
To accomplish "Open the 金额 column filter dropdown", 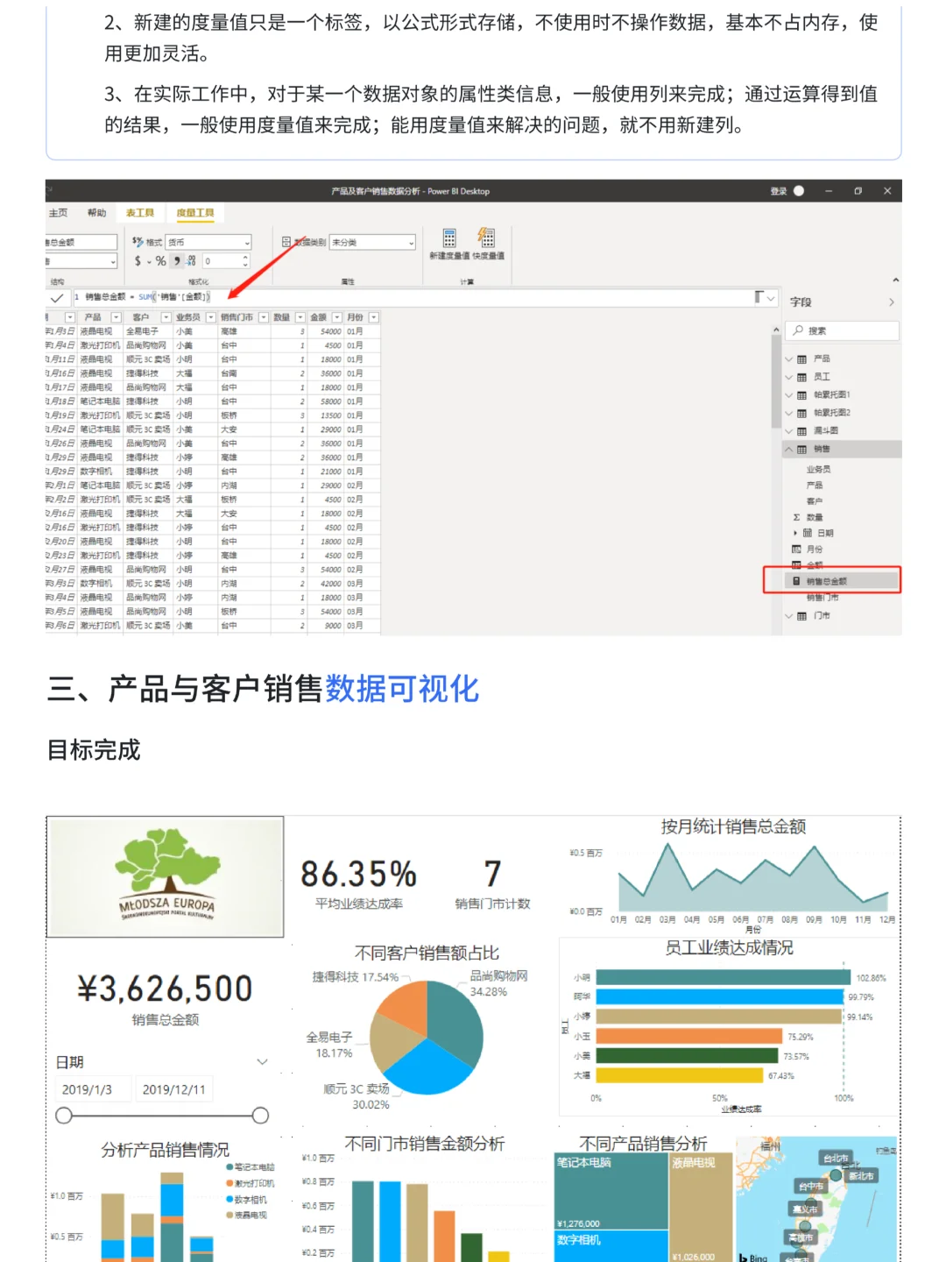I will click(x=336, y=317).
